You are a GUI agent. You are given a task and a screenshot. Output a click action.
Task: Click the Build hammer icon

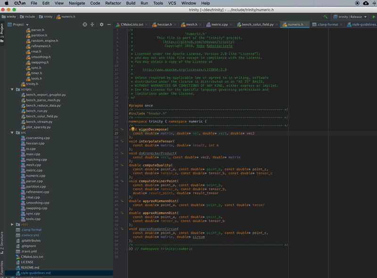[325, 16]
